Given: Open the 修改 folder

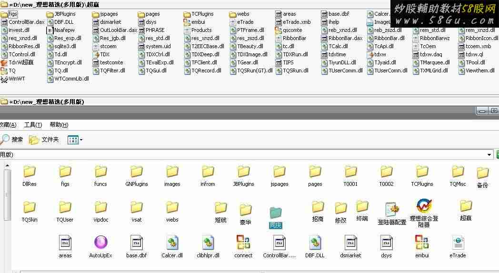Looking at the screenshot, I should [x=340, y=213].
